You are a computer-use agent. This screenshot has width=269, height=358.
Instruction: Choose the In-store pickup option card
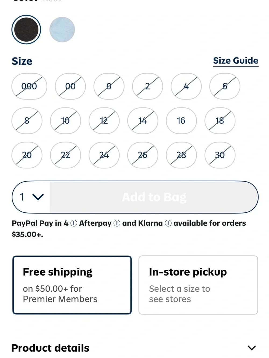198,285
